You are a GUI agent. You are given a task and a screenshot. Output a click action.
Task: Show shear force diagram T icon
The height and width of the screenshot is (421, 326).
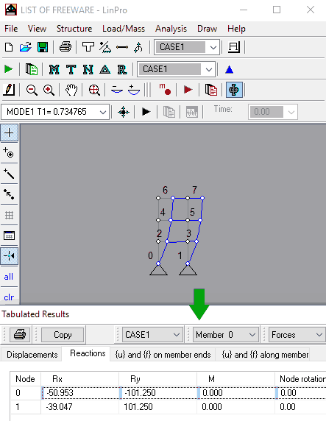click(x=71, y=69)
